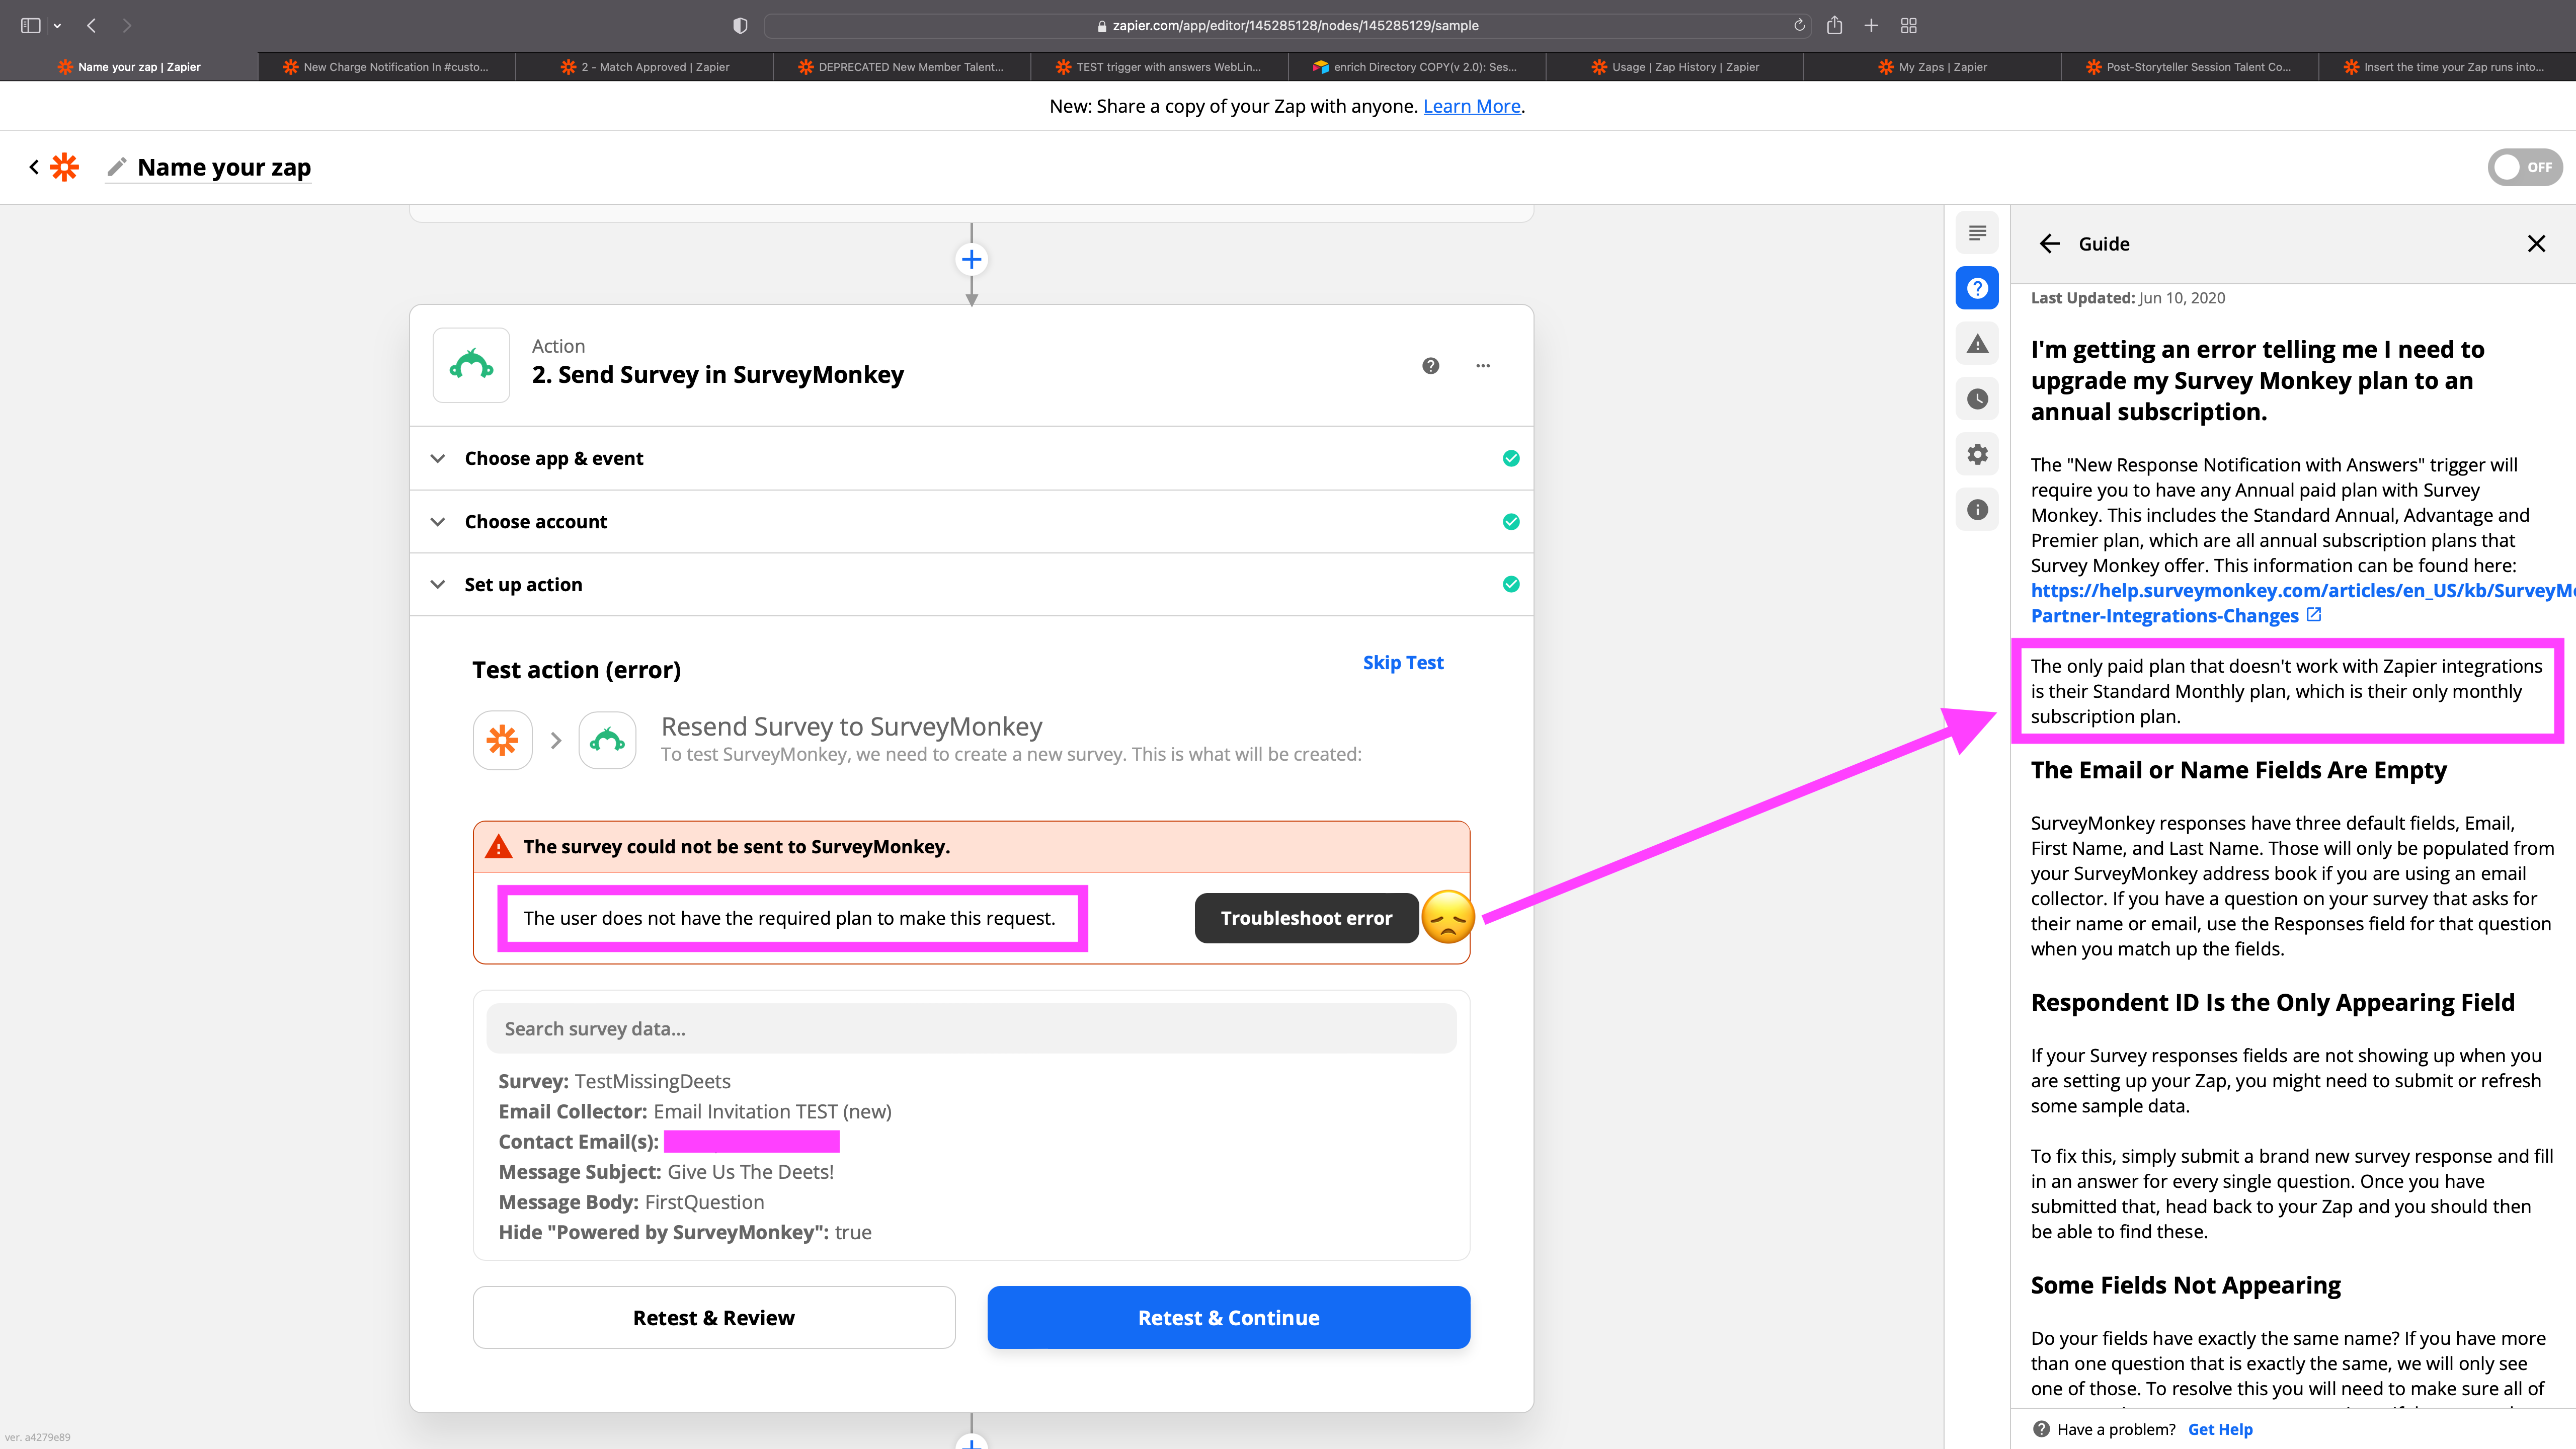2576x1449 pixels.
Task: Open the settings gear icon in sidebar
Action: click(x=1977, y=454)
